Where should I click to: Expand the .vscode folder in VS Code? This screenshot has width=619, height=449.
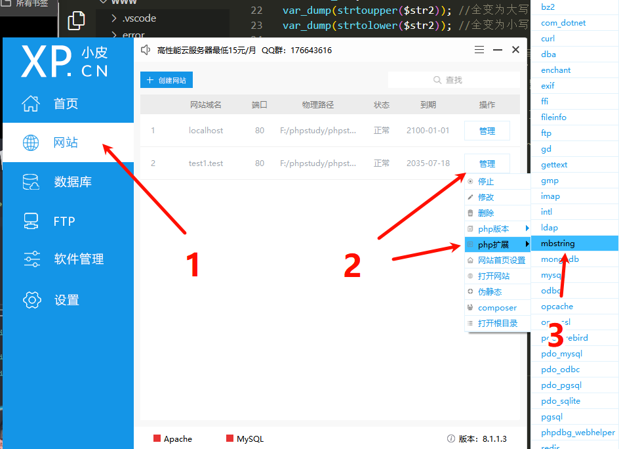point(114,18)
